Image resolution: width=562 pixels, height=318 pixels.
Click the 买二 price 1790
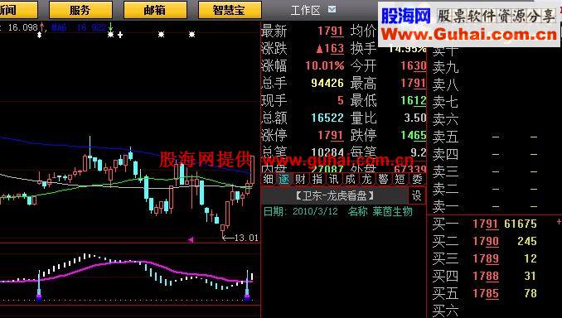(485, 241)
